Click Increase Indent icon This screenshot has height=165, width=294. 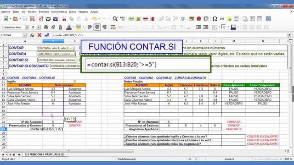tap(198, 27)
